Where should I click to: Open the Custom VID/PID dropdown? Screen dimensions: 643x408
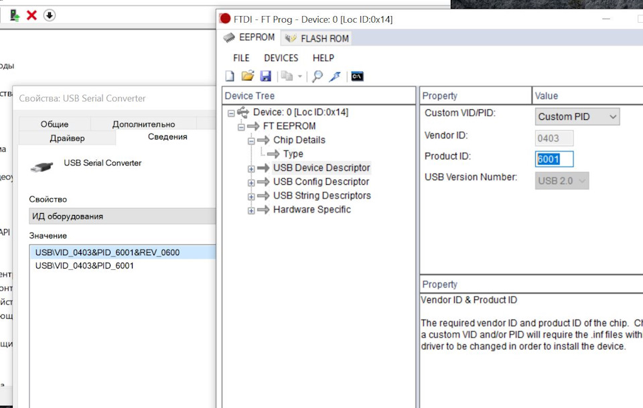577,117
